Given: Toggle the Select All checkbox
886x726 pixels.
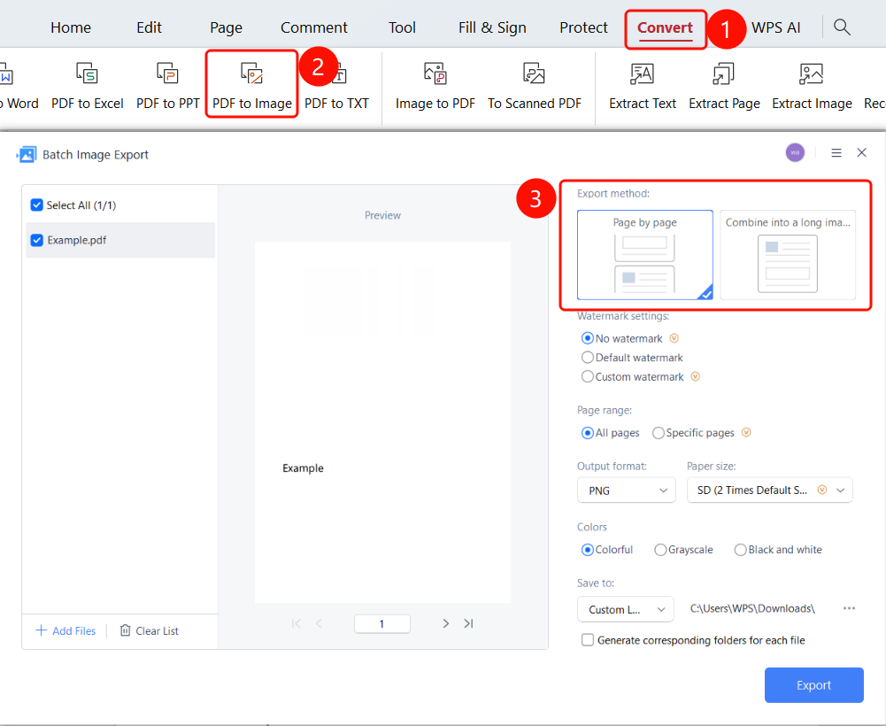Looking at the screenshot, I should [x=36, y=205].
